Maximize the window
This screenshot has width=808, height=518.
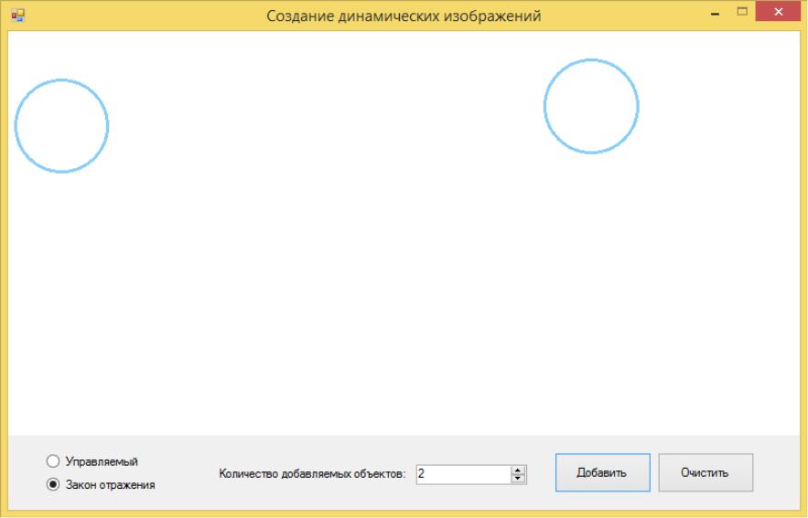[742, 11]
